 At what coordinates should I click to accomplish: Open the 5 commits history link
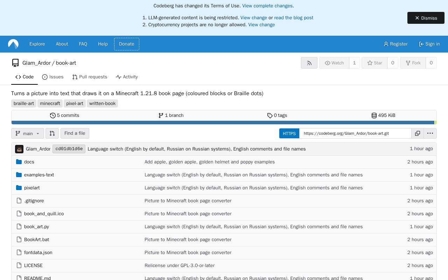[x=65, y=115]
